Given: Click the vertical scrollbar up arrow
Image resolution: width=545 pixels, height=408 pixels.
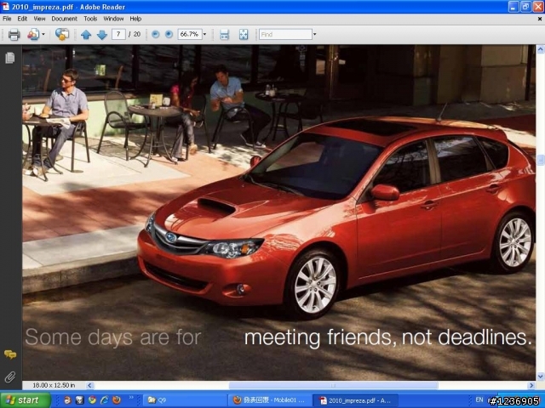Looking at the screenshot, I should [540, 49].
